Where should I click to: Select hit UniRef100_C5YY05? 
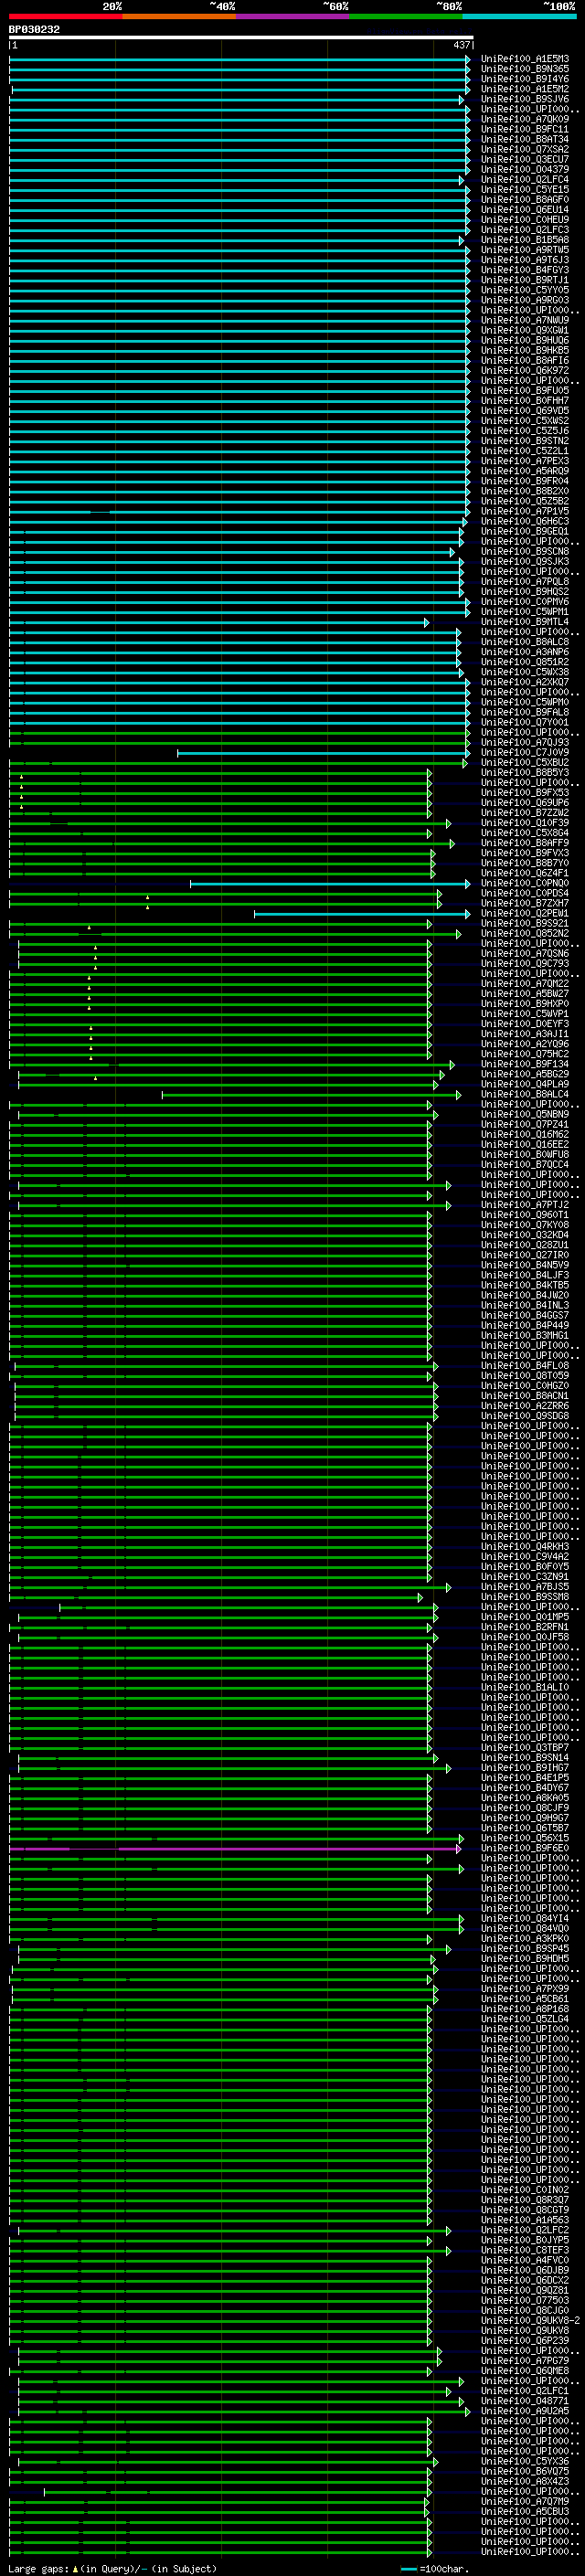(x=525, y=290)
